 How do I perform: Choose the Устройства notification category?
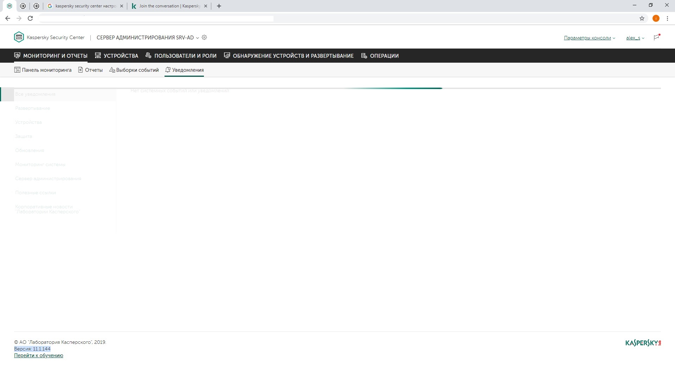pos(58,122)
